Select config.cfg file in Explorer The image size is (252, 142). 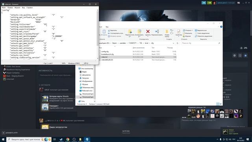tap(105, 52)
